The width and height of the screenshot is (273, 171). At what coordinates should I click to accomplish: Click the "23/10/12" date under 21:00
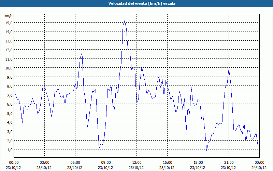pyautogui.click(x=228, y=168)
